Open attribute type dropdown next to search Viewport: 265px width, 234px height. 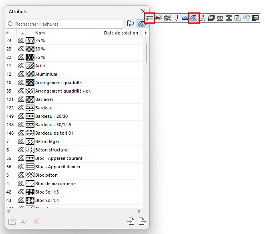pos(142,24)
